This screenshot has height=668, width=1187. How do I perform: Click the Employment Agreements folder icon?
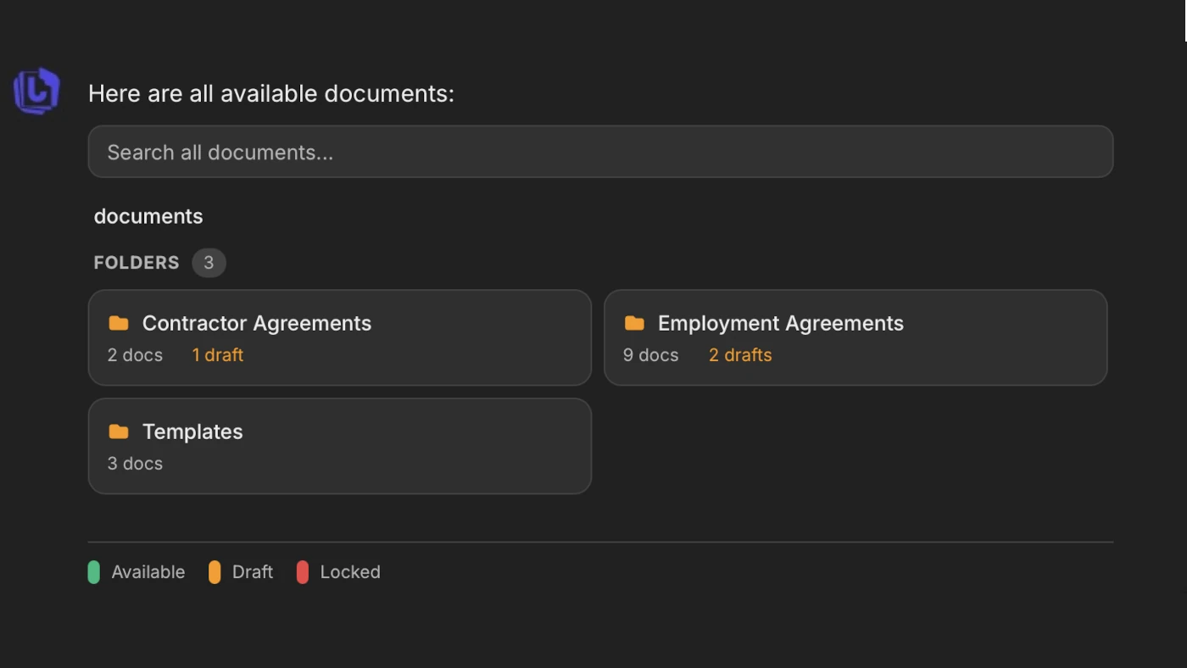point(633,322)
